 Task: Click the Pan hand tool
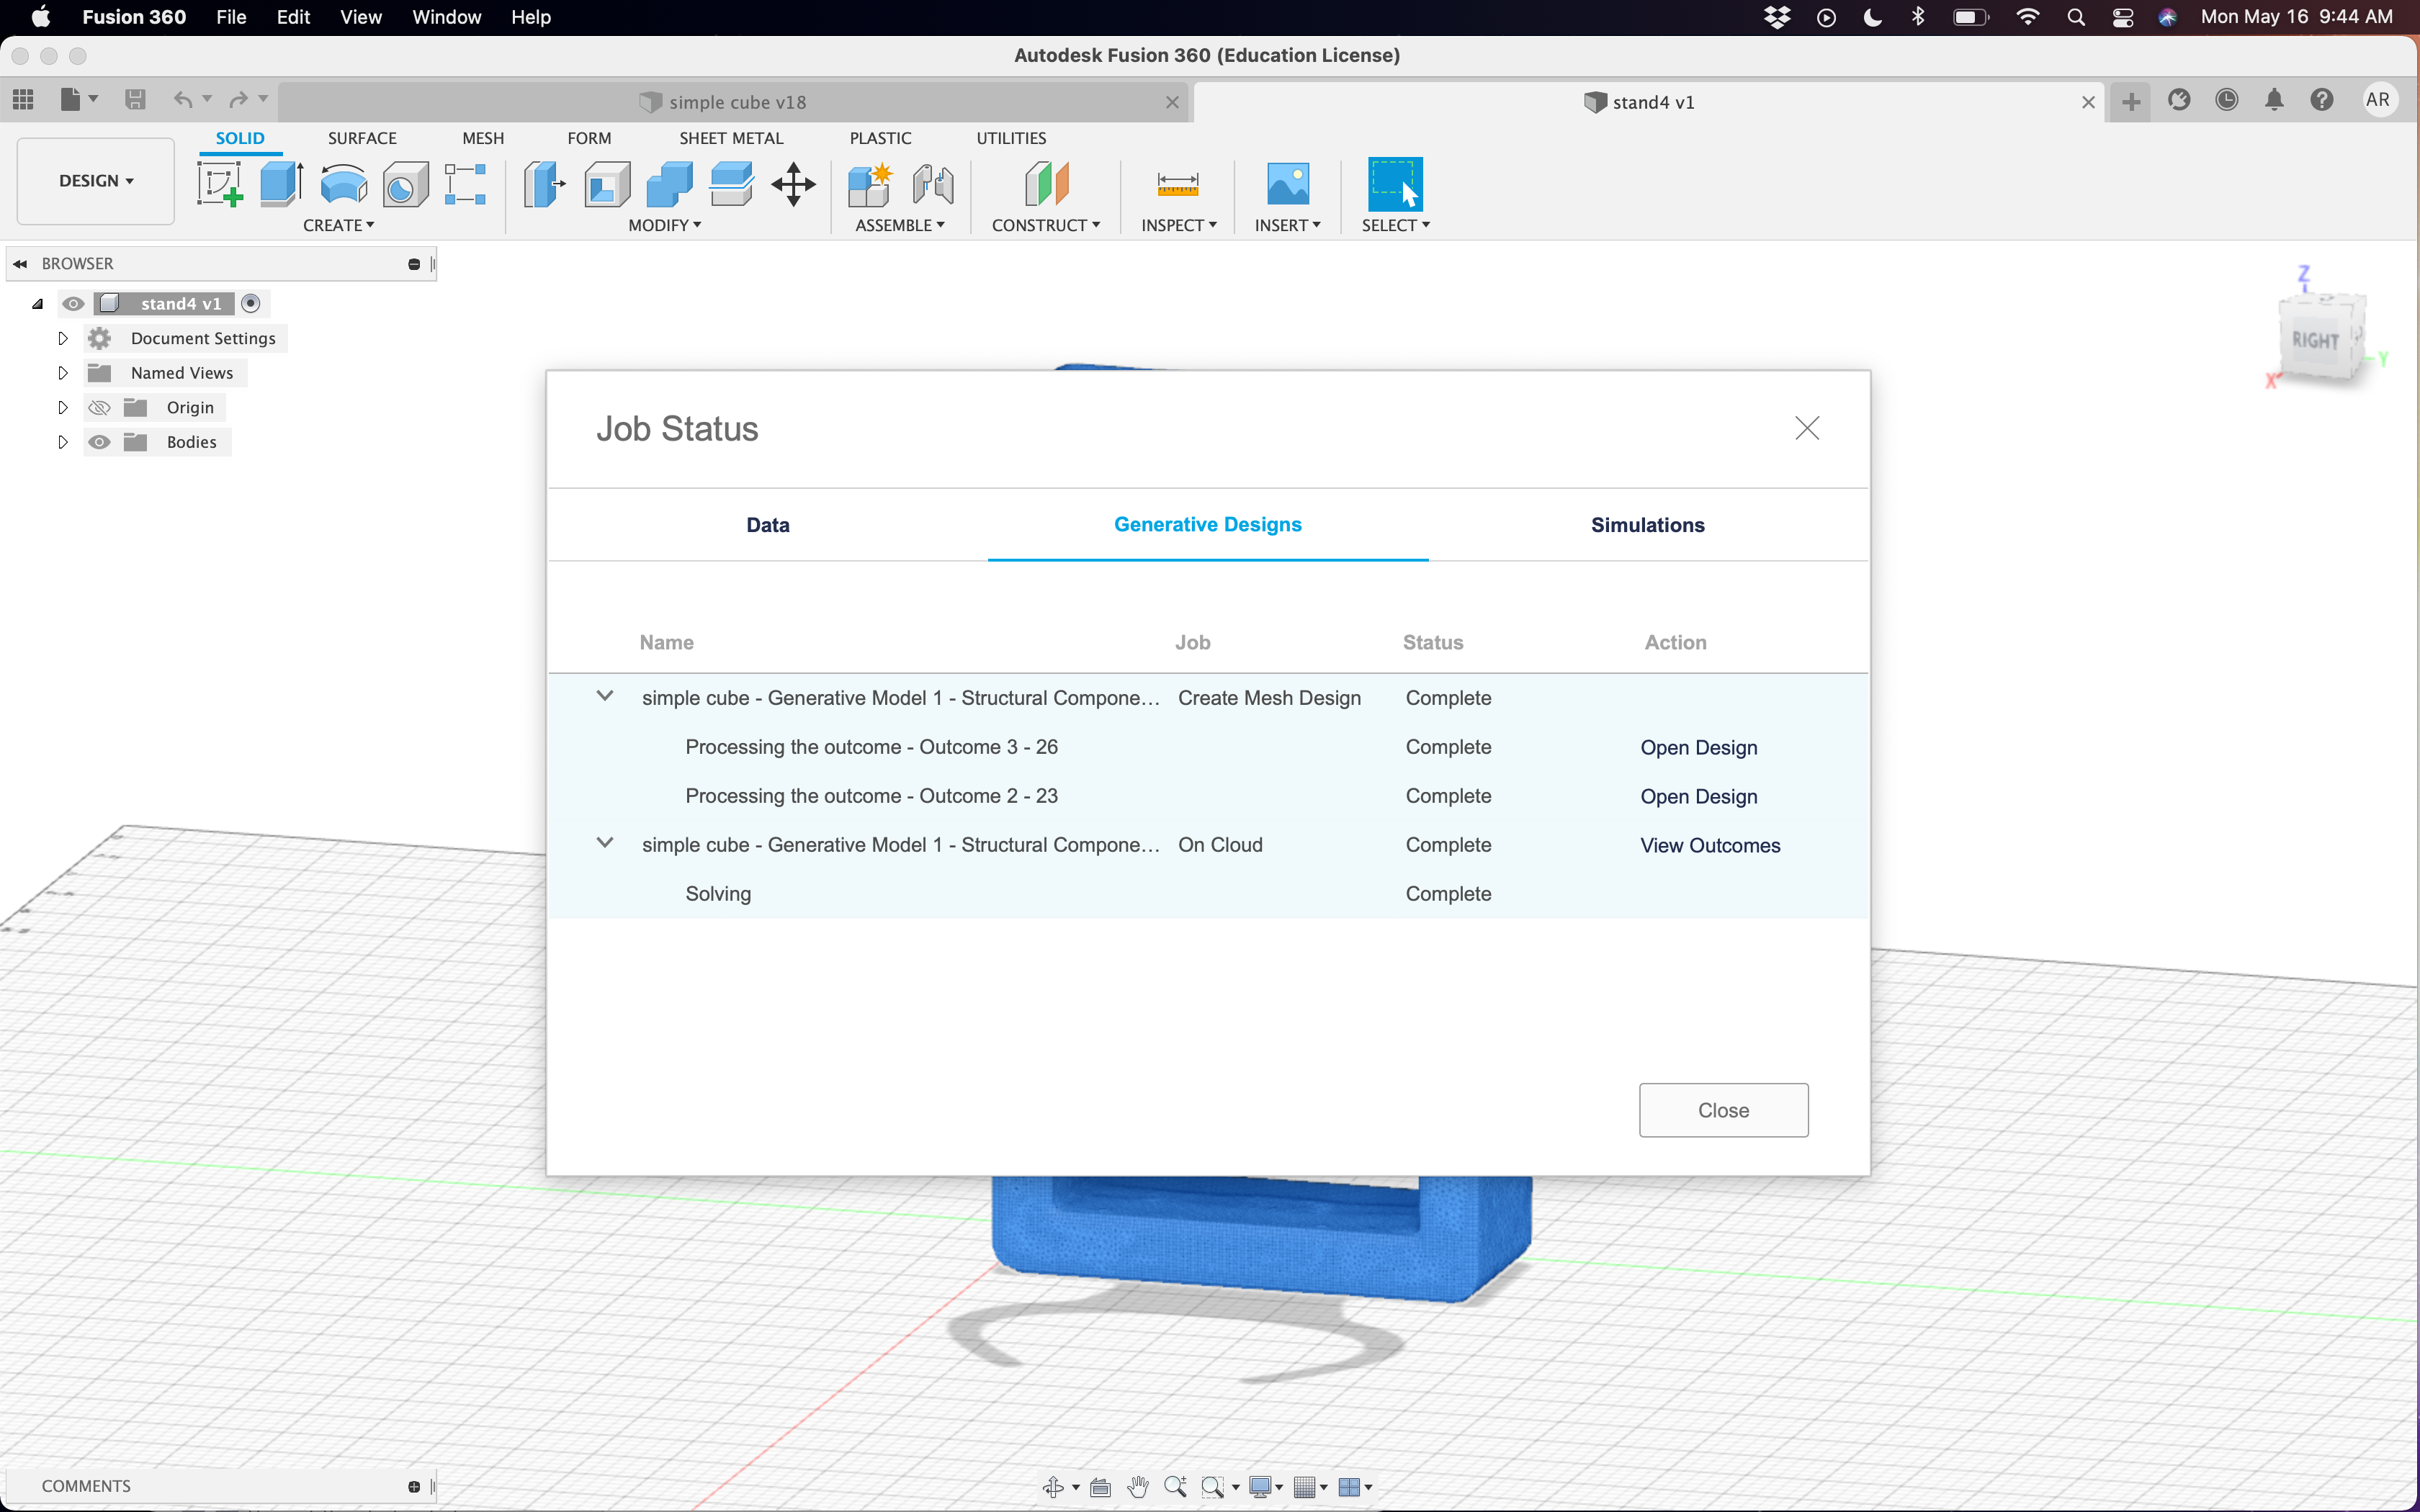pyautogui.click(x=1138, y=1487)
